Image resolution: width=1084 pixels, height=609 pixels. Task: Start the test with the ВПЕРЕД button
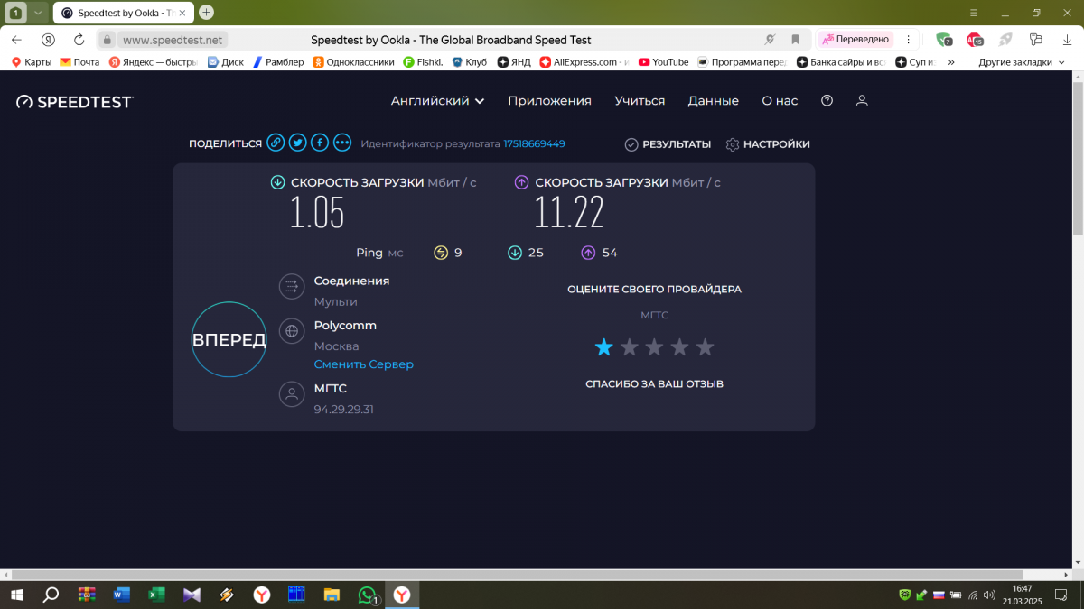tap(229, 339)
